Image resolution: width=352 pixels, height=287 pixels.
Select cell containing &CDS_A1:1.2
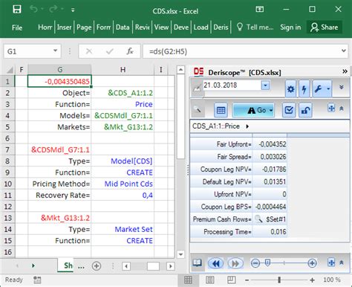point(123,93)
